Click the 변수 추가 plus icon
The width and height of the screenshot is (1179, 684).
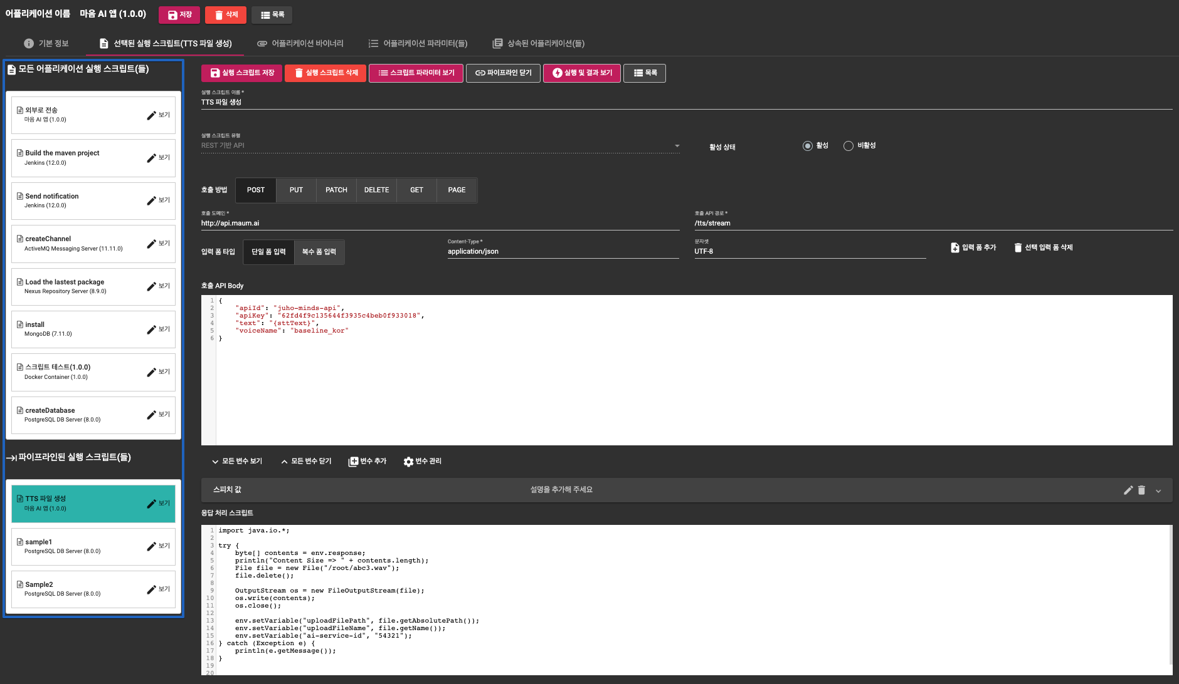[353, 462]
